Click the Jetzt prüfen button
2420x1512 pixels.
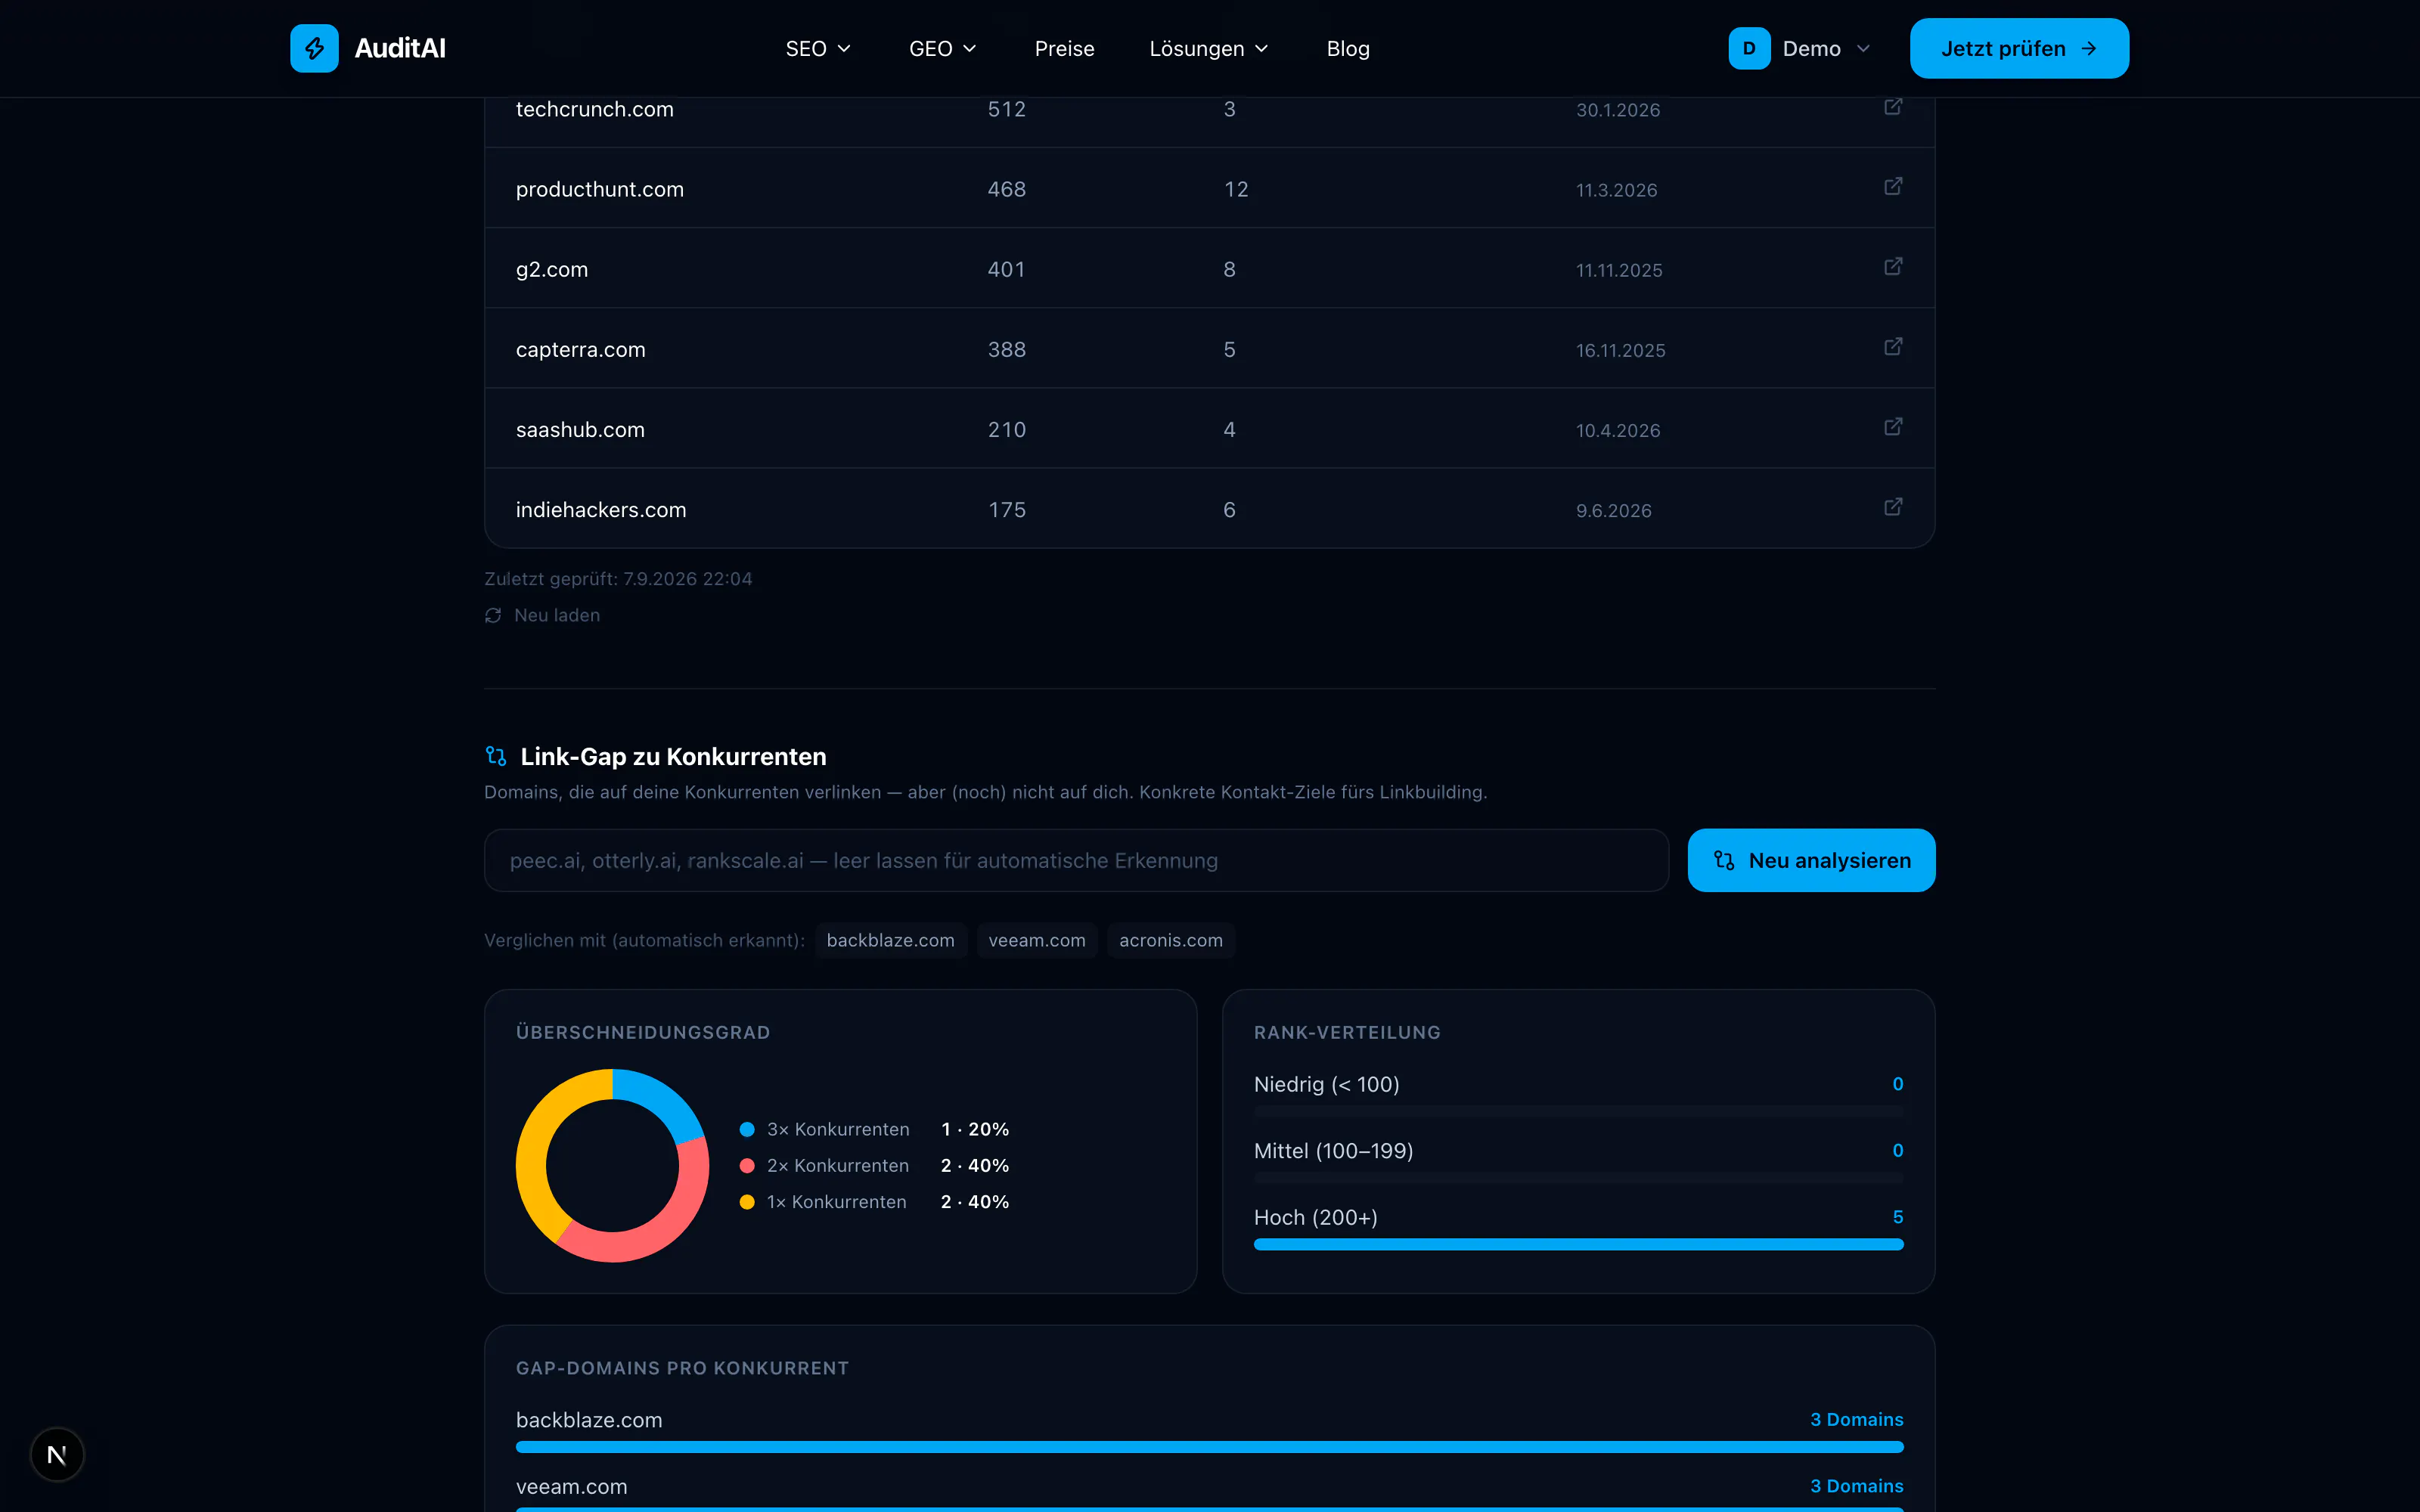pyautogui.click(x=2019, y=48)
